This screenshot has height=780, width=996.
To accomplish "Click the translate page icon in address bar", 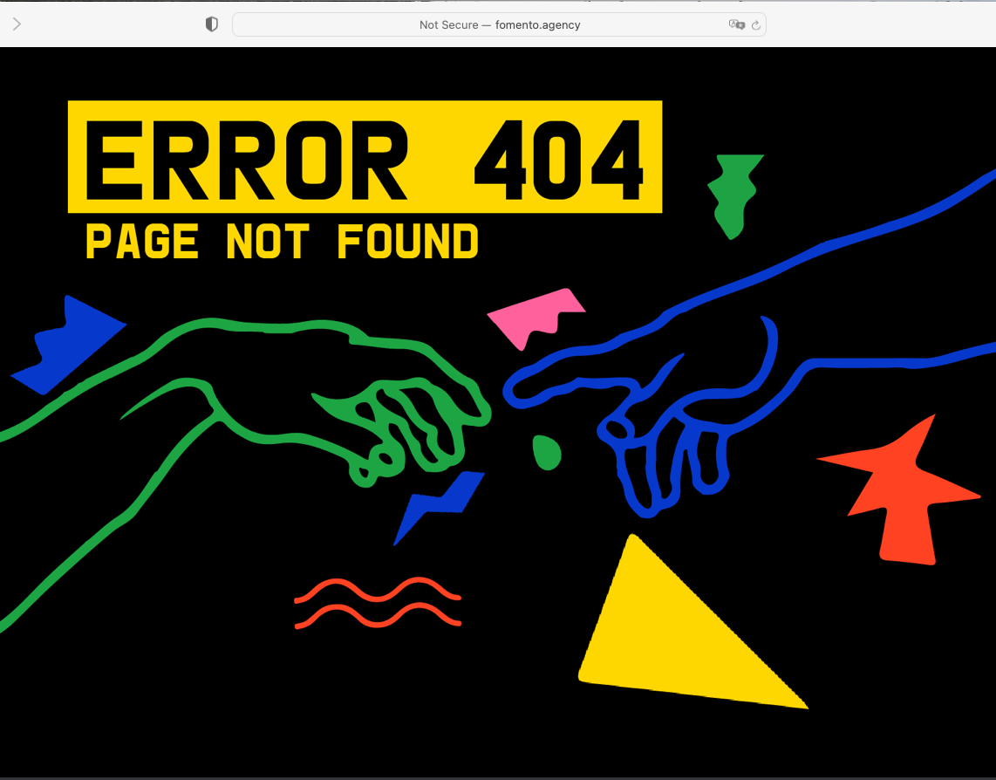I will [736, 24].
